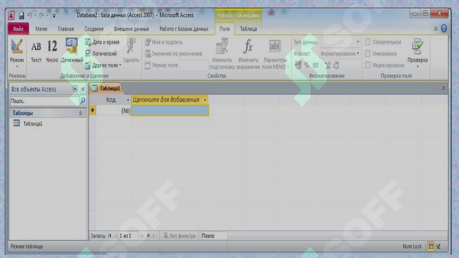Open the Проверка validation button

pyautogui.click(x=417, y=53)
